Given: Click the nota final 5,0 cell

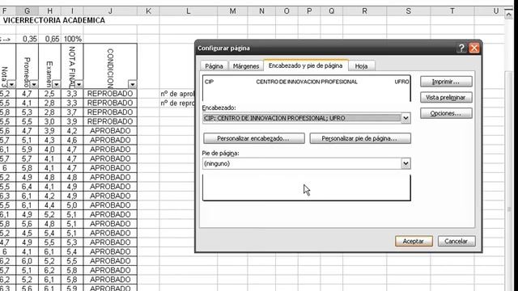Looking at the screenshot, I should click(x=72, y=205).
